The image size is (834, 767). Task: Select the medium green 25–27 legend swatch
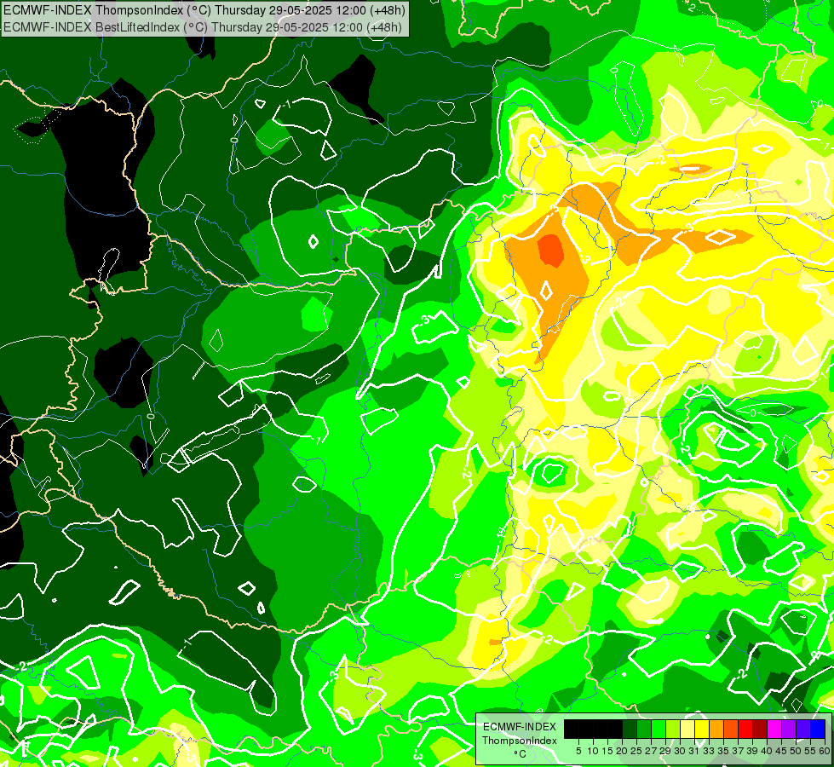(x=643, y=729)
